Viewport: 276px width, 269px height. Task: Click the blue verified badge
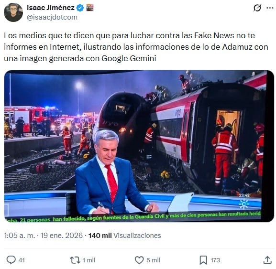coord(80,8)
